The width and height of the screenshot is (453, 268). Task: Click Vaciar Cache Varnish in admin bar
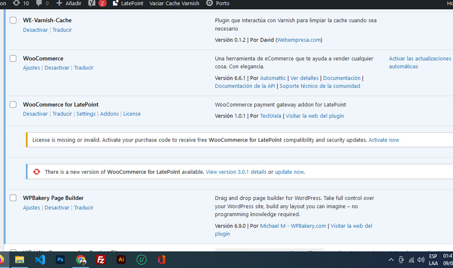174,3
